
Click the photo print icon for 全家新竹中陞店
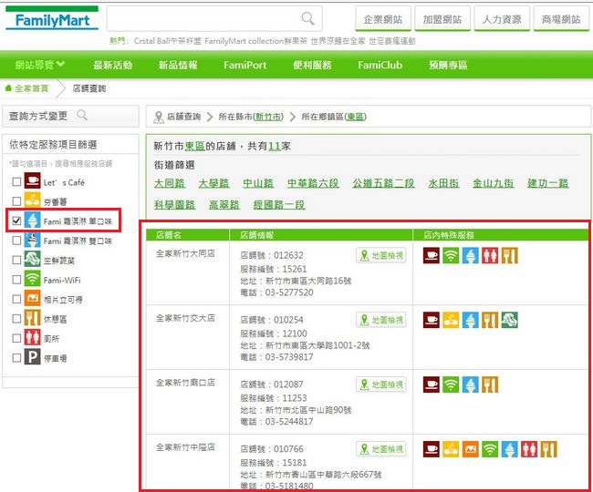470,448
